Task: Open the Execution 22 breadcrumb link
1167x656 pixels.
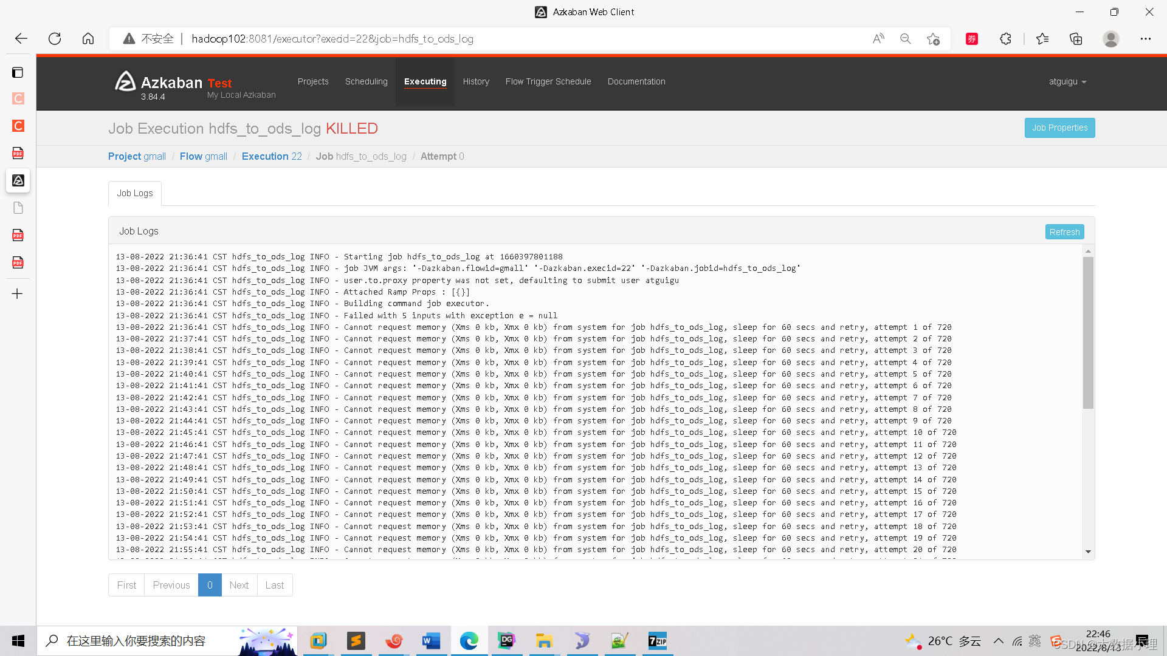Action: click(x=272, y=156)
